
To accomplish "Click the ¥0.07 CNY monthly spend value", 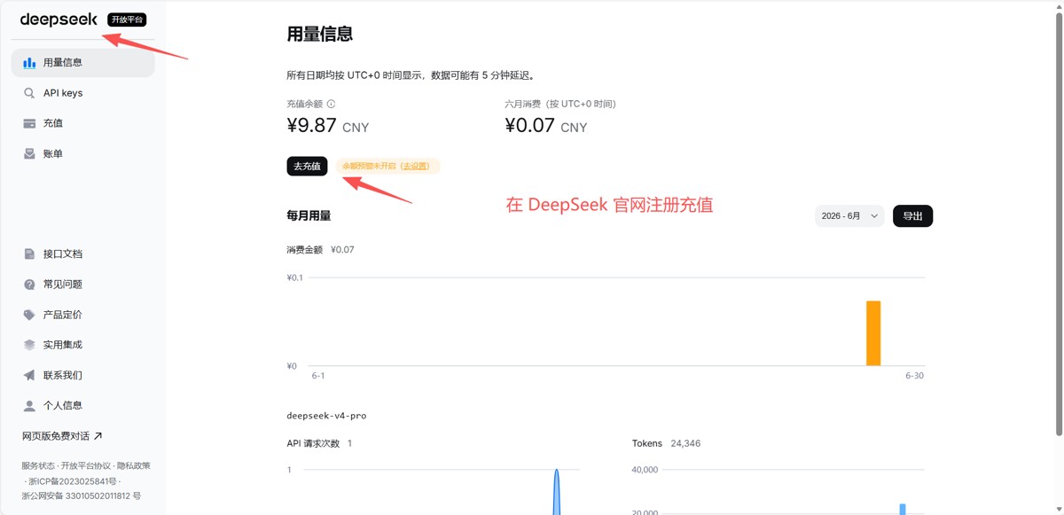I will [545, 126].
